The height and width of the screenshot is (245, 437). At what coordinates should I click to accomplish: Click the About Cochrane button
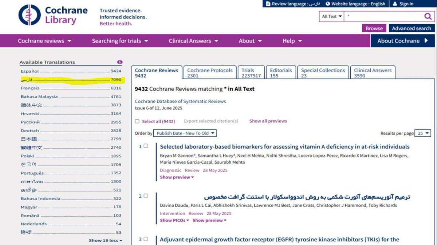[403, 41]
